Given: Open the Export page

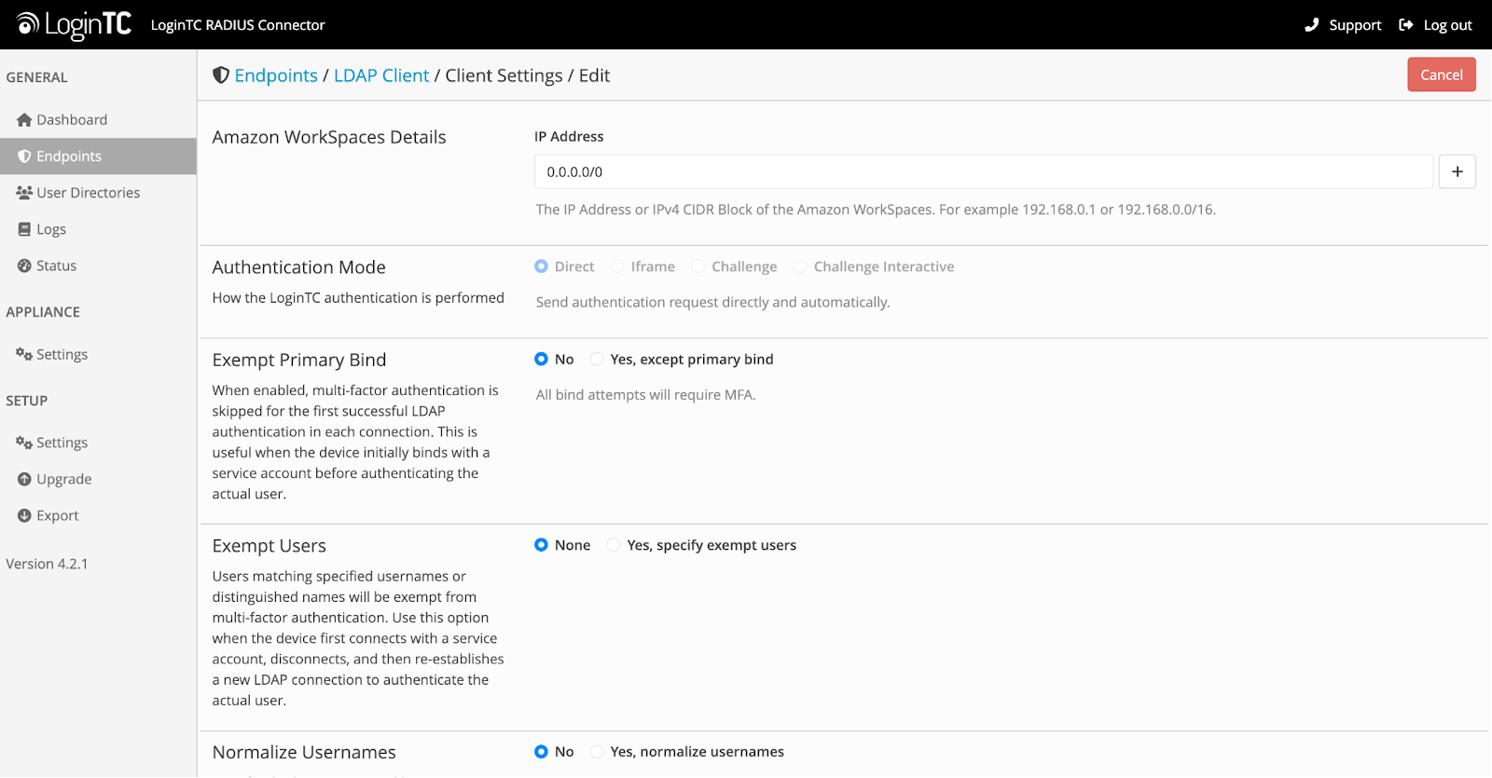Looking at the screenshot, I should point(98,515).
